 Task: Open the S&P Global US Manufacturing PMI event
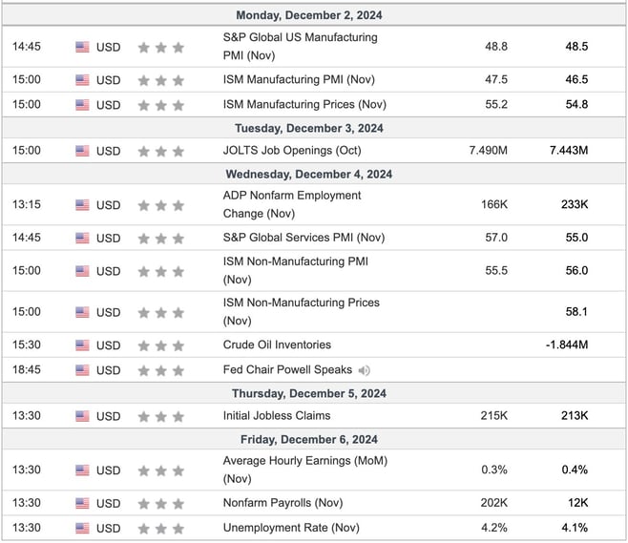(301, 46)
